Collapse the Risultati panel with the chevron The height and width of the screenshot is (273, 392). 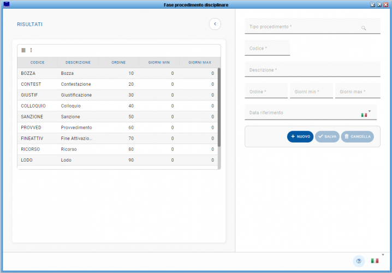coord(215,24)
